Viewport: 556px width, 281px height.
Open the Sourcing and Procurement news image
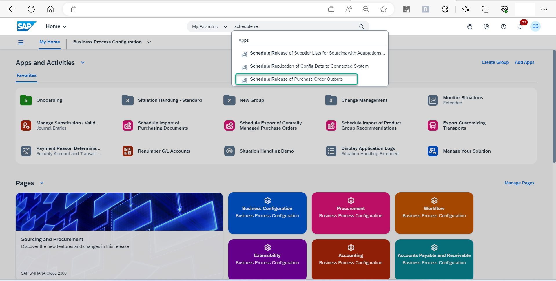(x=119, y=211)
